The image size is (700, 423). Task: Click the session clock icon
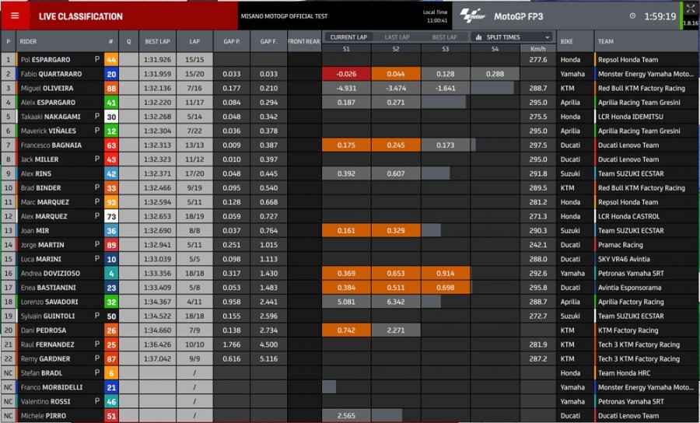[632, 16]
